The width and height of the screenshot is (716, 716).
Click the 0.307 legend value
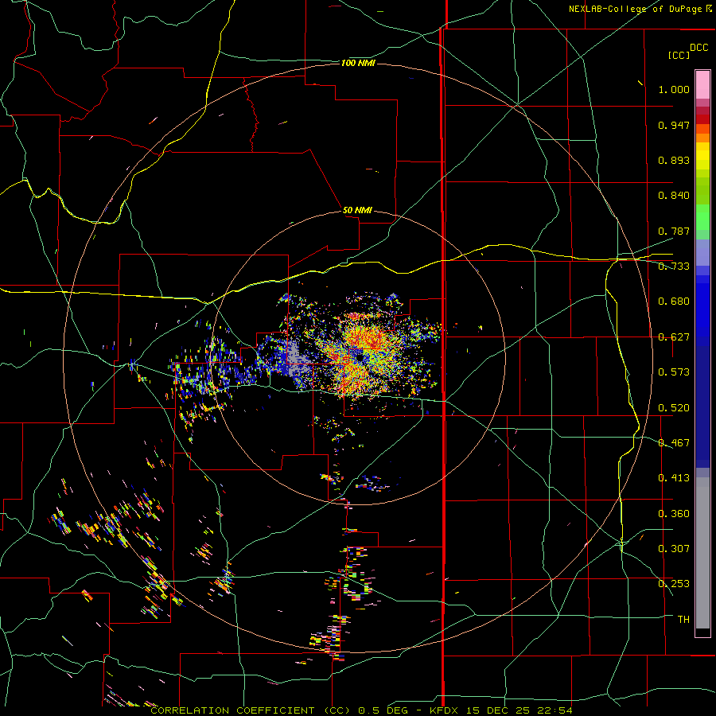tap(674, 549)
